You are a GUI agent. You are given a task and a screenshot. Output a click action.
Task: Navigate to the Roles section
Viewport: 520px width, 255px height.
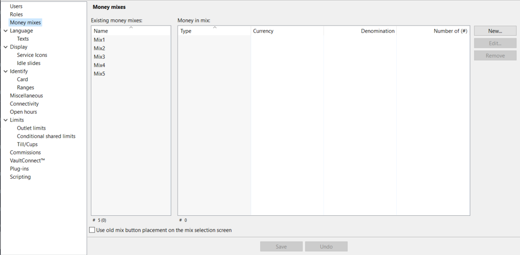point(16,14)
